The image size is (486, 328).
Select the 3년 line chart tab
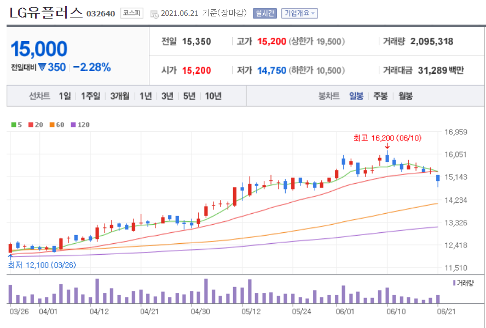(167, 96)
